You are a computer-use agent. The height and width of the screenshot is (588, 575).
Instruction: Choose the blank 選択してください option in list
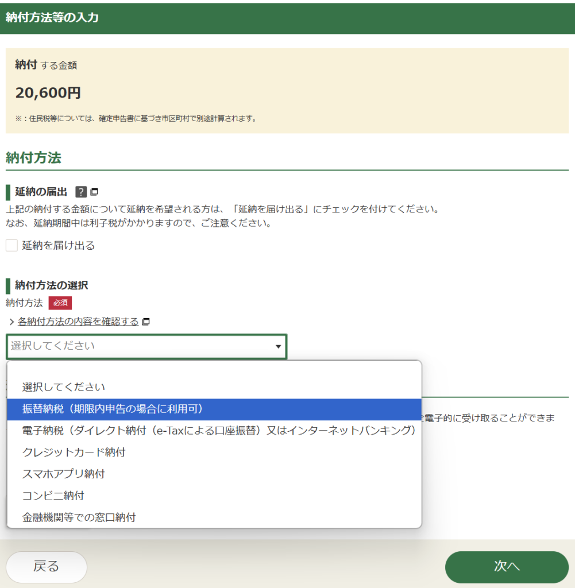pyautogui.click(x=214, y=388)
